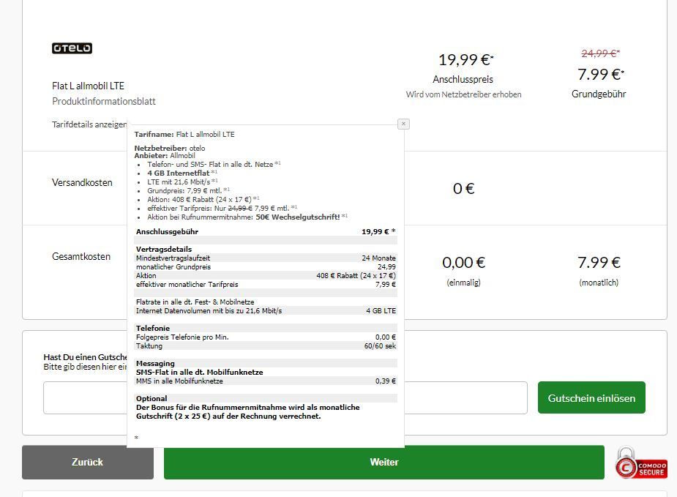Click the otelo logo

(x=72, y=48)
